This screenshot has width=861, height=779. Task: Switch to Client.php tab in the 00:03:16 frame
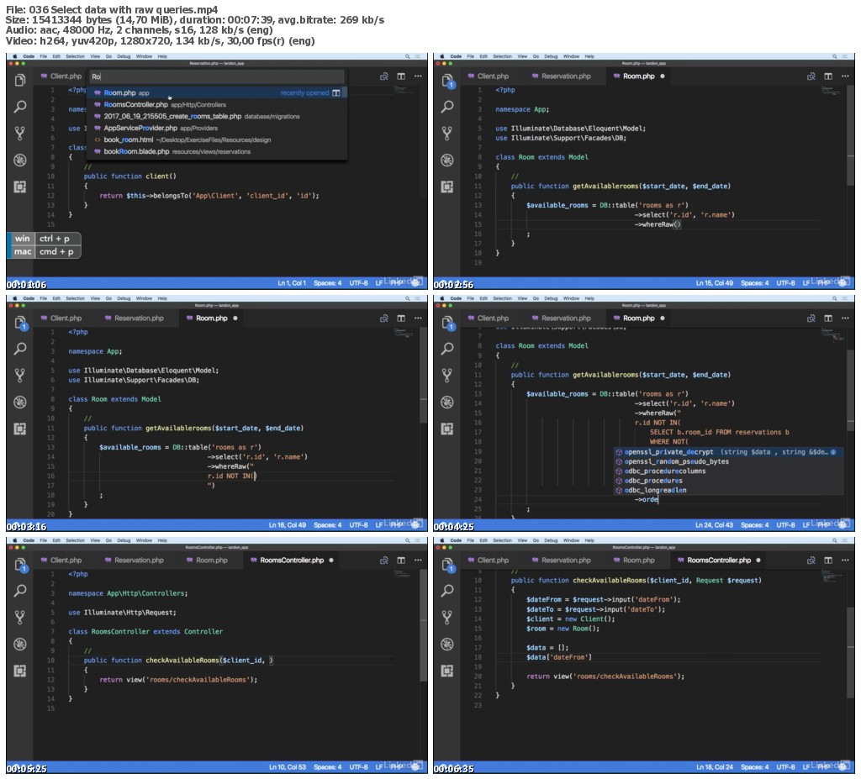[x=61, y=318]
